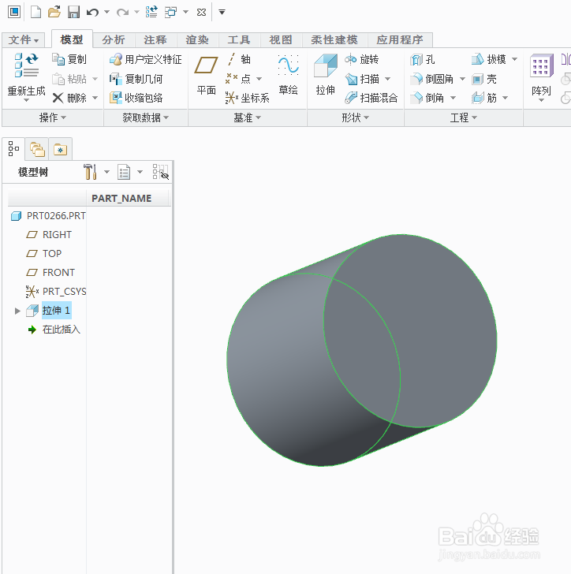
Task: Select the Round (倒圆角) tool
Action: coord(432,79)
